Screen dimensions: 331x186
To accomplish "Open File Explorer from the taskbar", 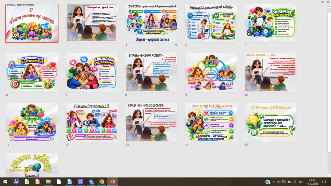I will 48,181.
